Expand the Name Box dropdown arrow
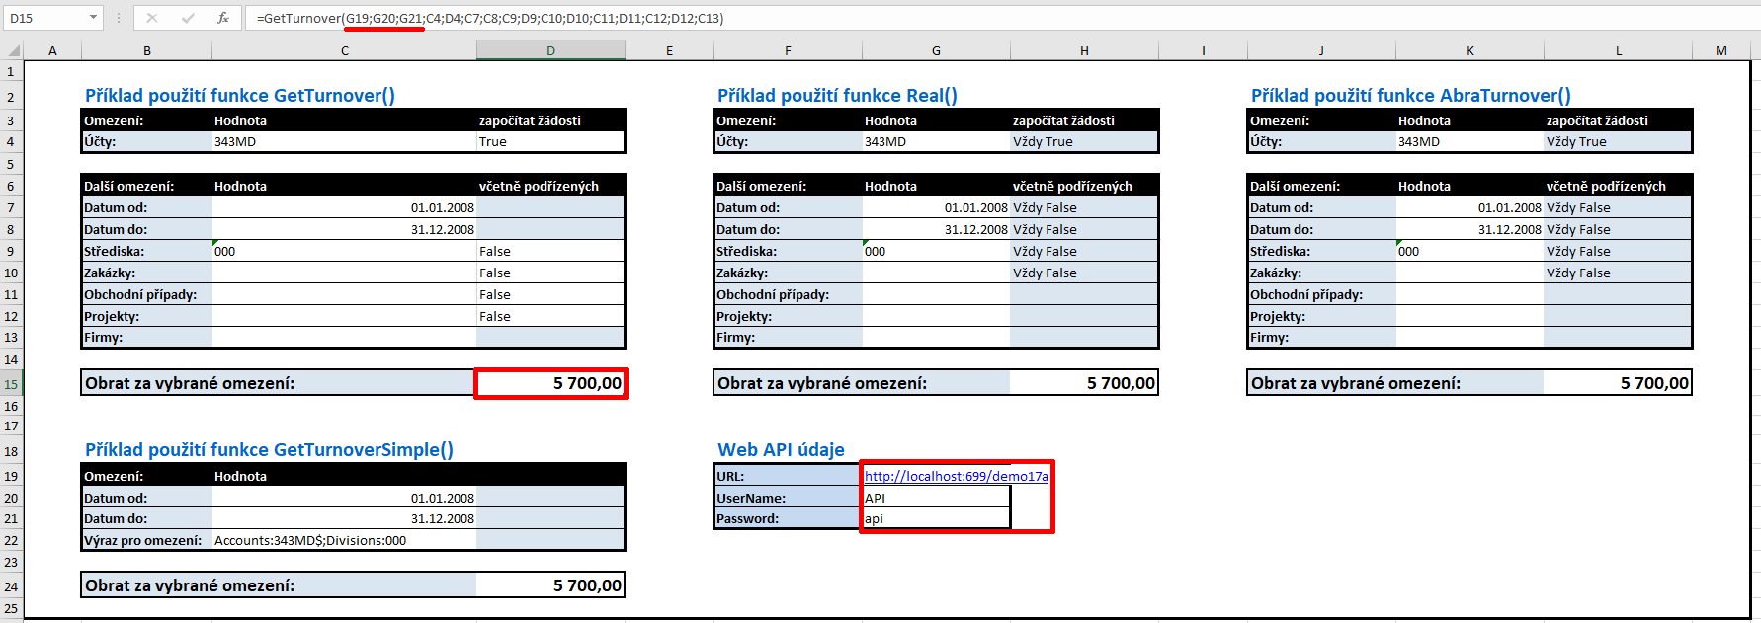The image size is (1761, 623). pyautogui.click(x=93, y=18)
